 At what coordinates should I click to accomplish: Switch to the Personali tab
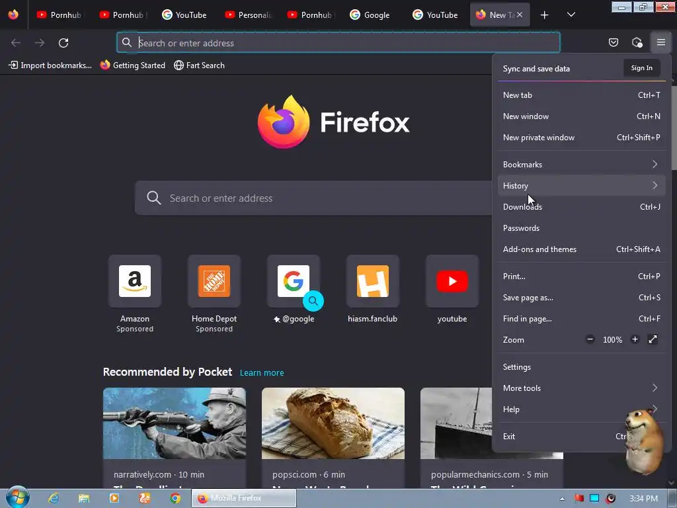(248, 15)
